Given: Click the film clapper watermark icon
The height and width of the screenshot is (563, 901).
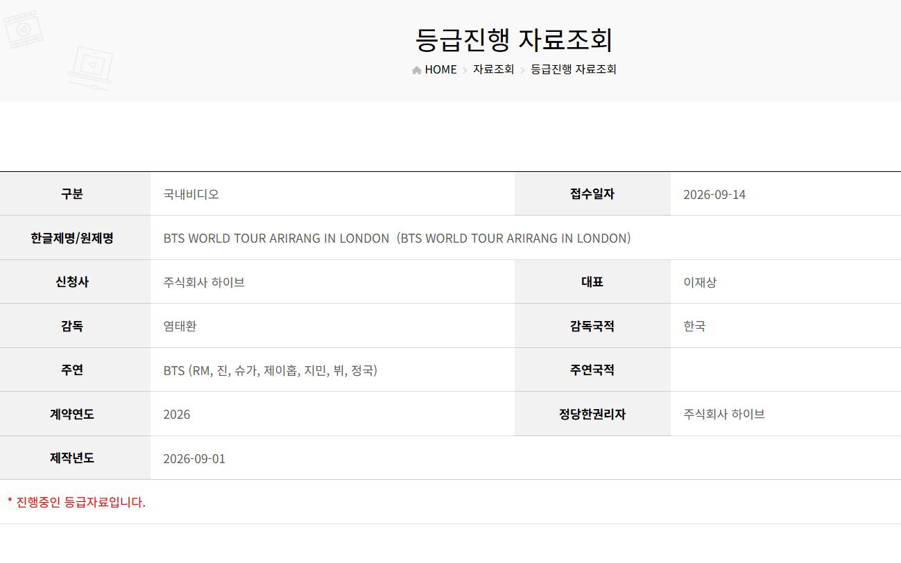Looking at the screenshot, I should point(23,28).
